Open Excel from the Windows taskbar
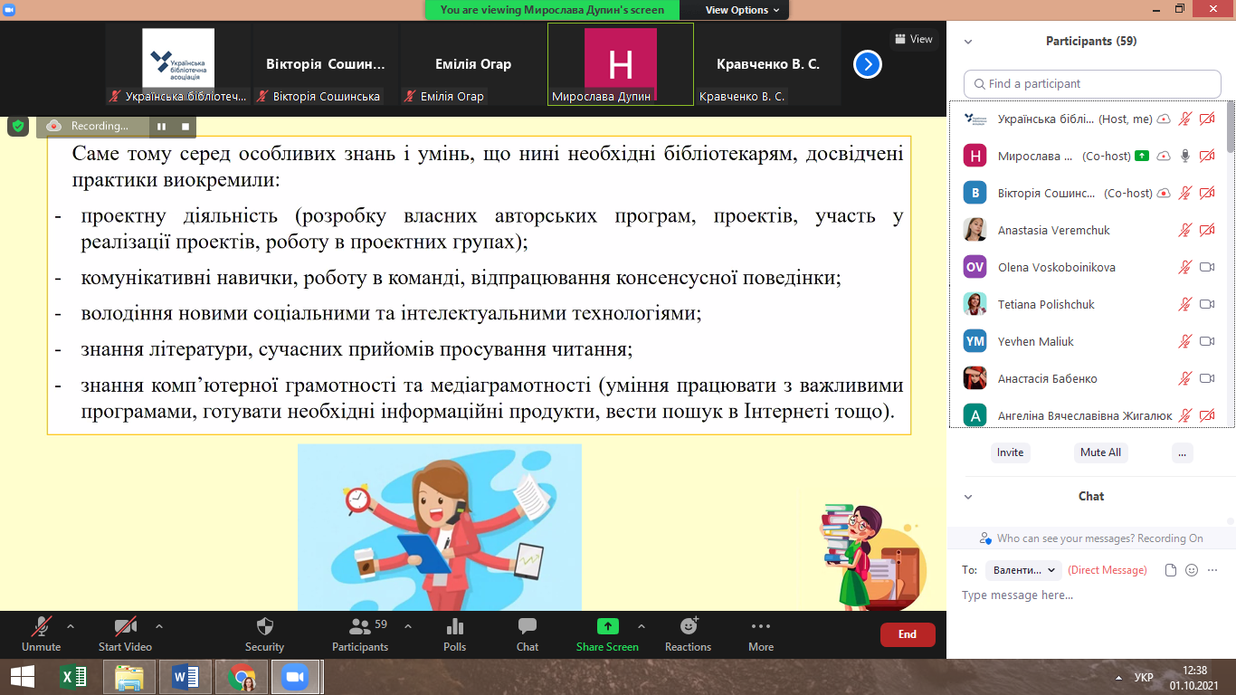The height and width of the screenshot is (695, 1236). coord(72,677)
